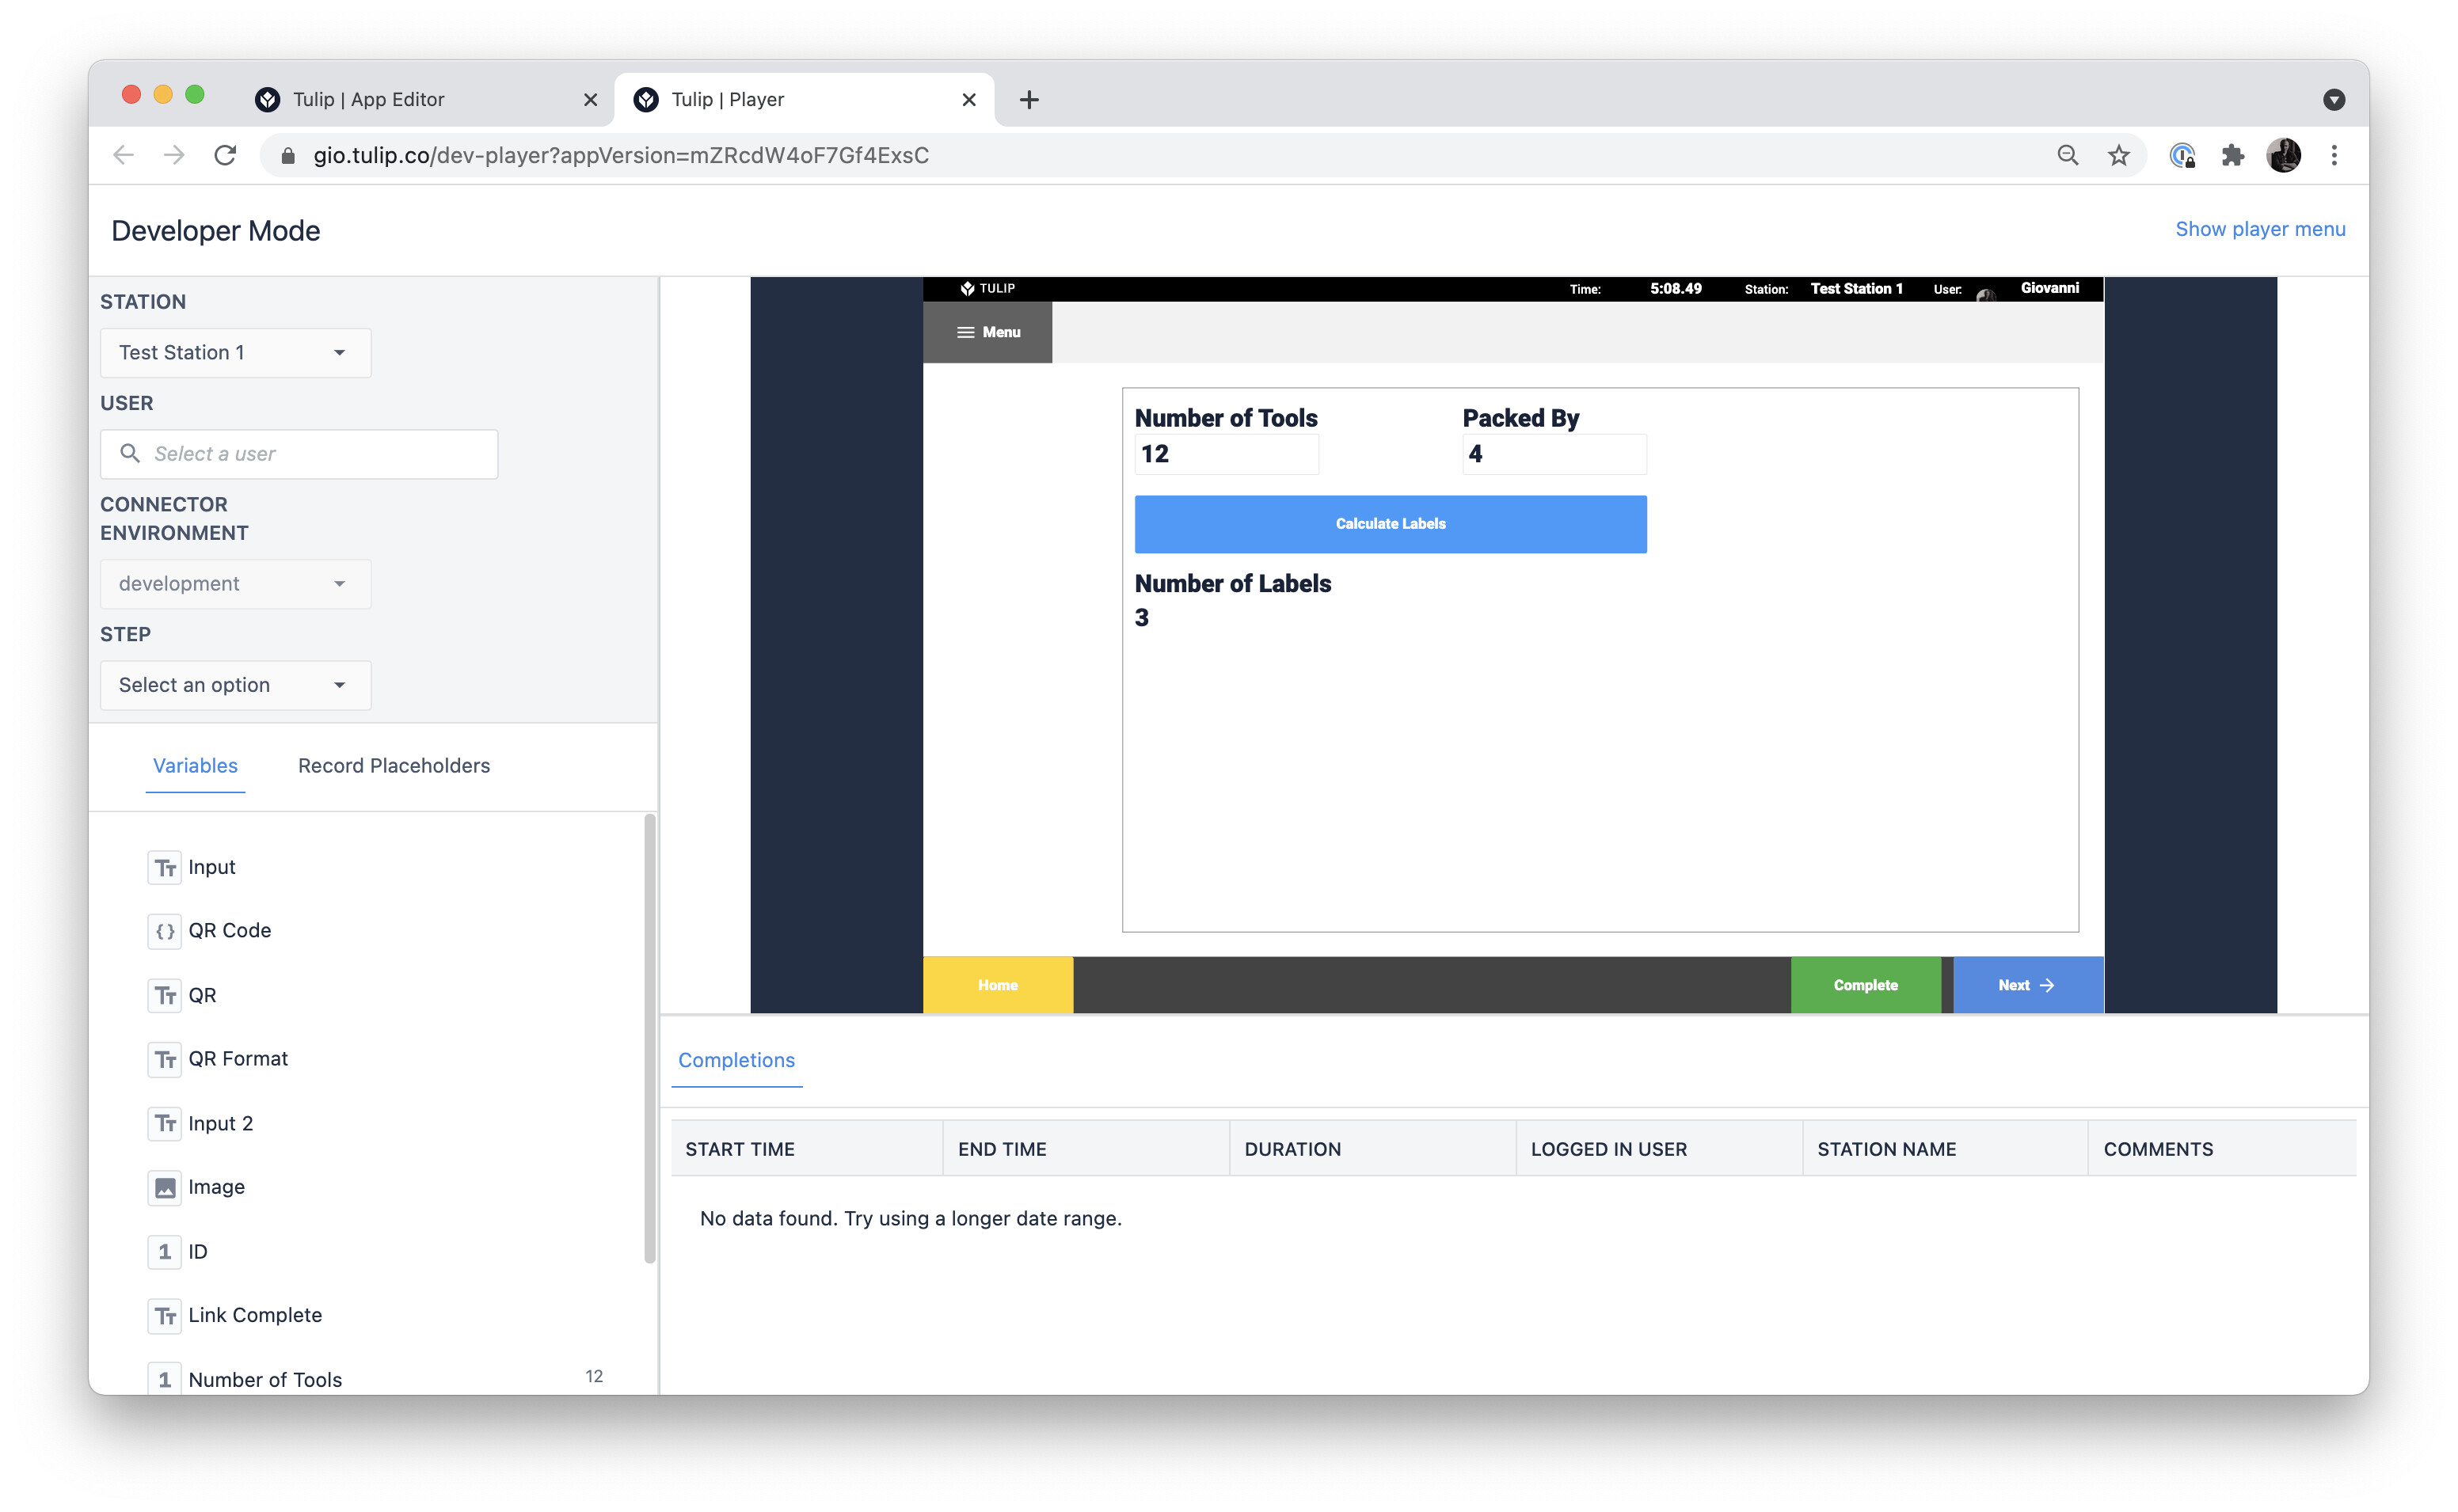Select the Input 2 variable row
Image resolution: width=2458 pixels, height=1512 pixels.
tap(375, 1123)
